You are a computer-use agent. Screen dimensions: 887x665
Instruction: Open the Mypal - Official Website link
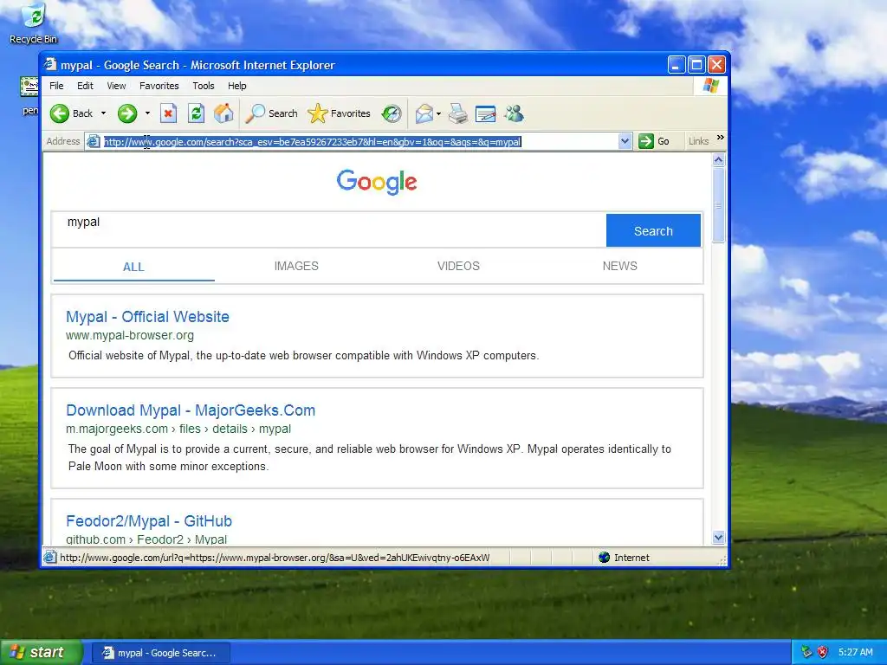147,317
